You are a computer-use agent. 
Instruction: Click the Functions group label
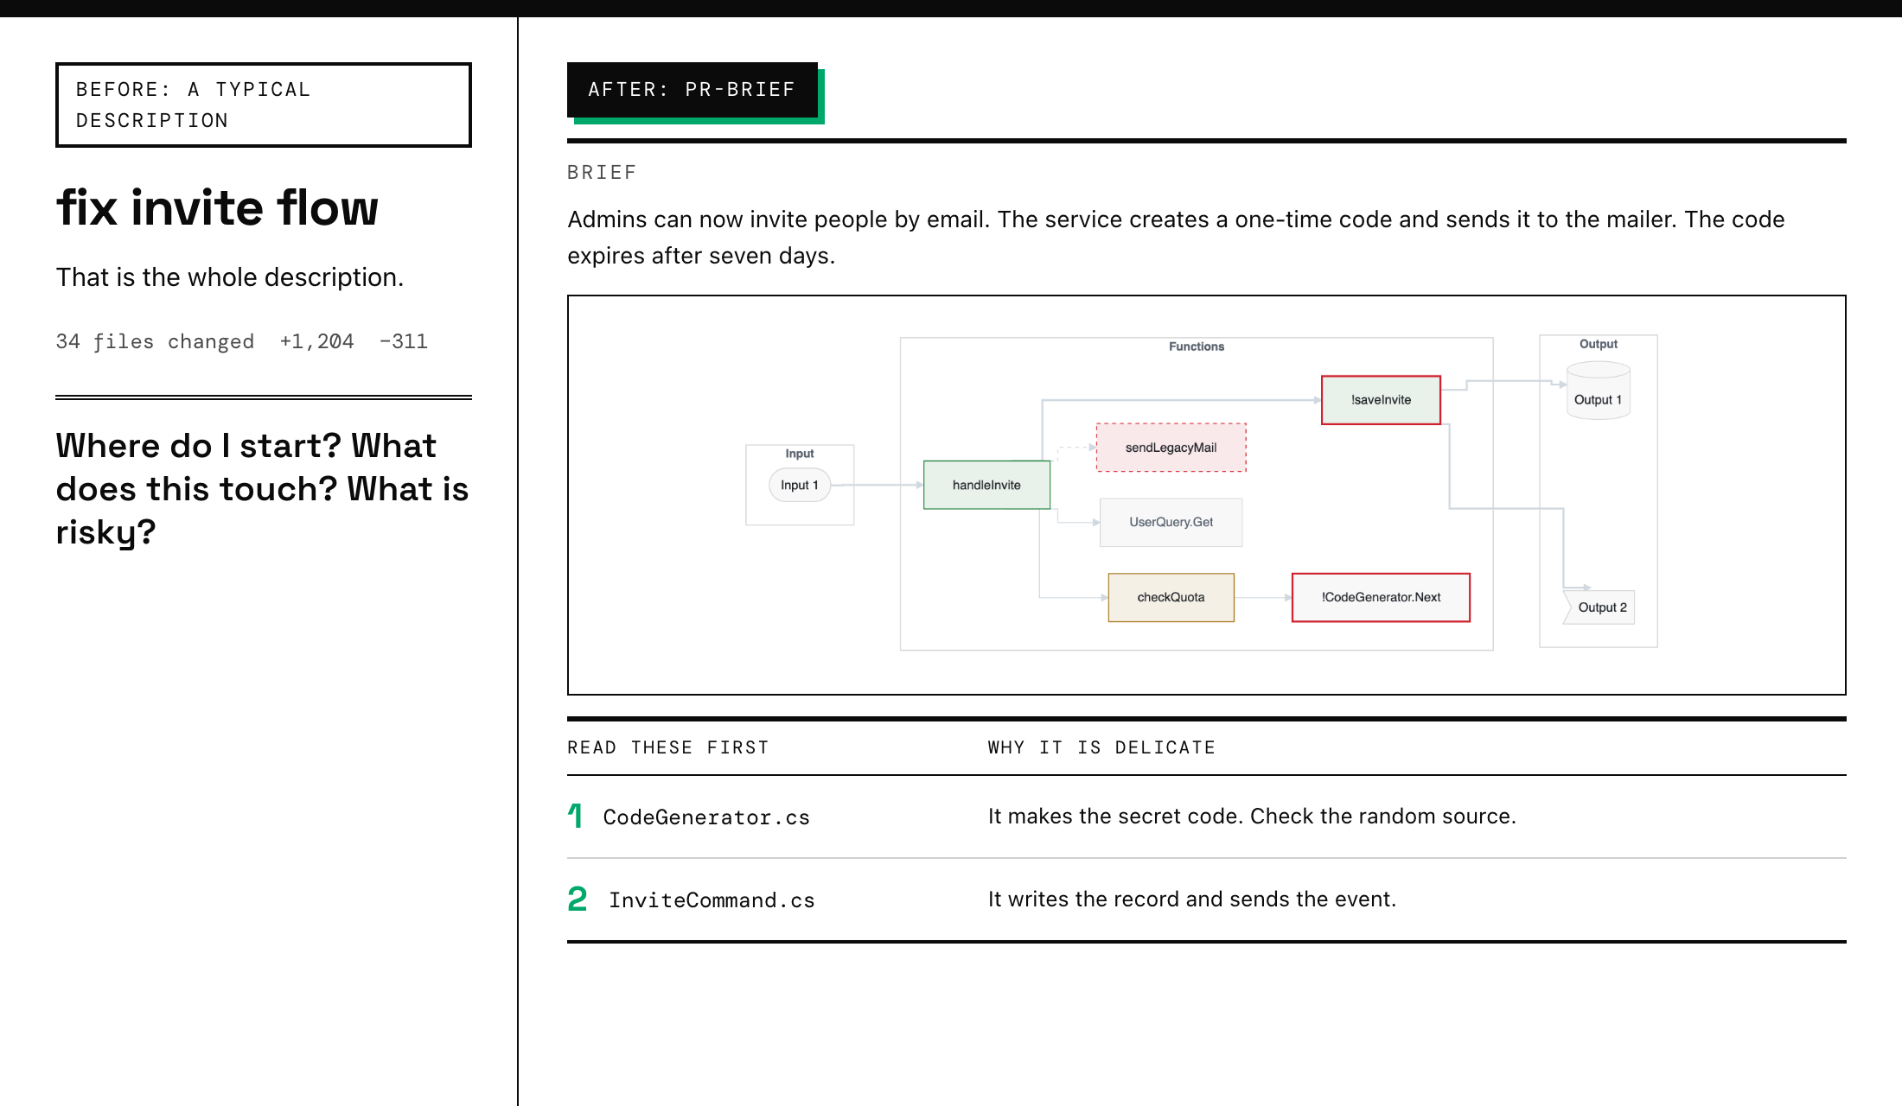tap(1197, 346)
